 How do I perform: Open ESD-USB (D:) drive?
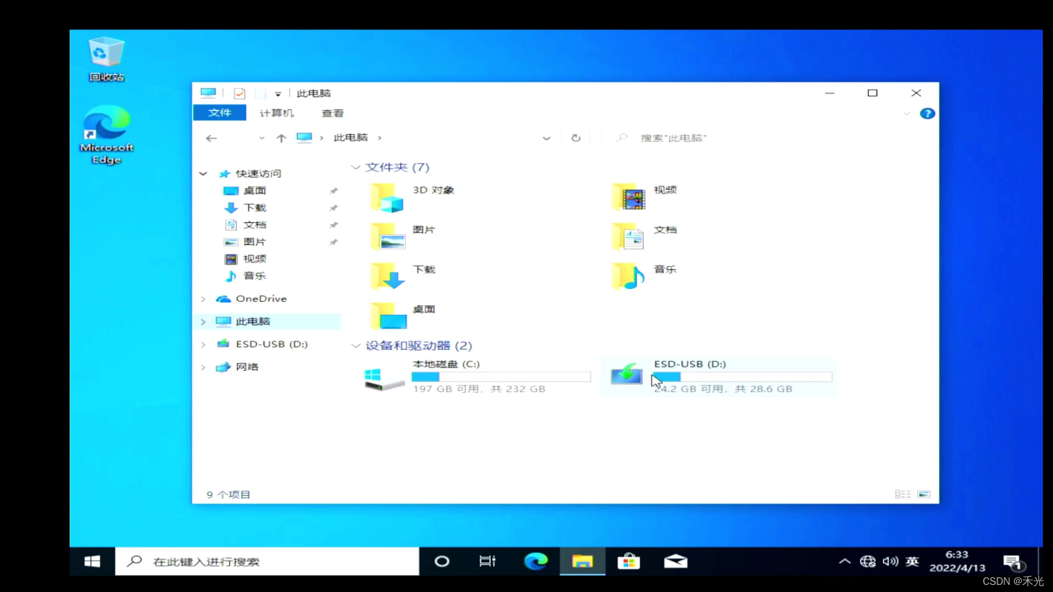(x=719, y=375)
